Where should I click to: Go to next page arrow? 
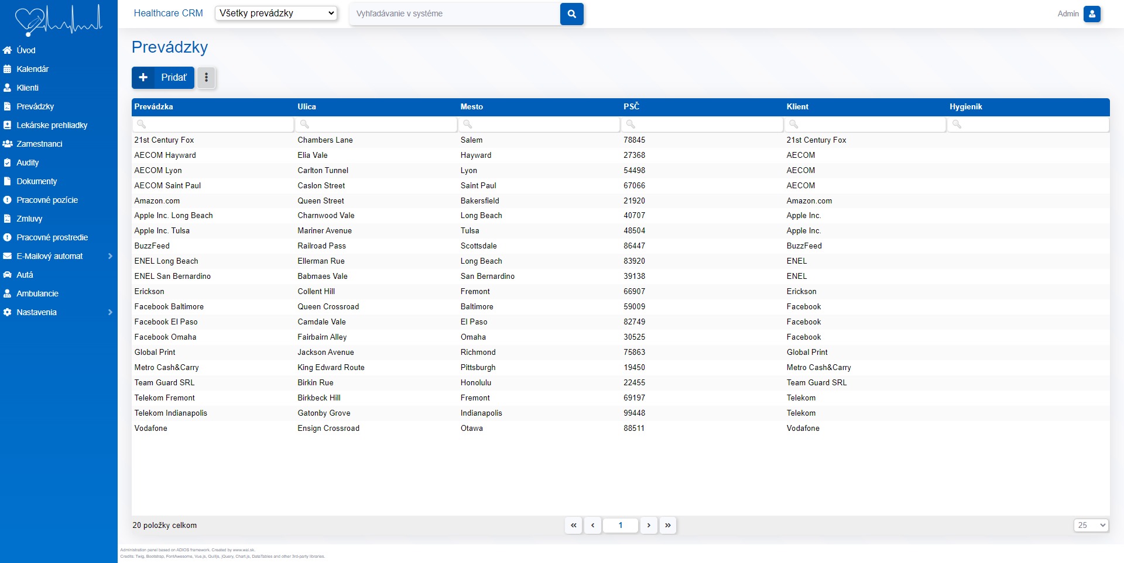649,526
